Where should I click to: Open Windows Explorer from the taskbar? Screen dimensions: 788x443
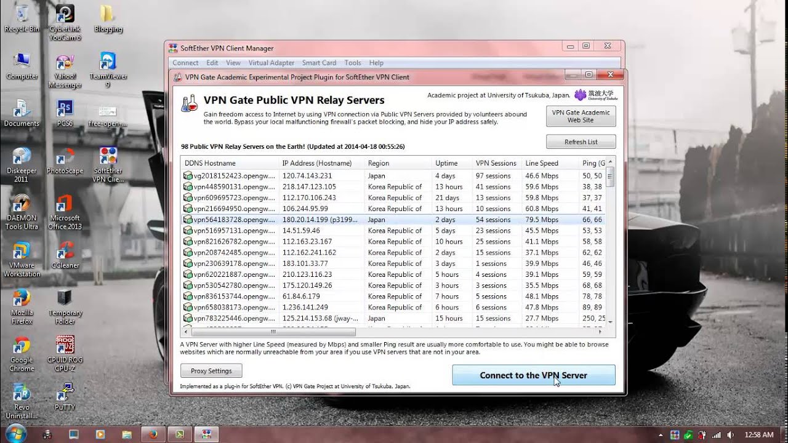pyautogui.click(x=126, y=434)
